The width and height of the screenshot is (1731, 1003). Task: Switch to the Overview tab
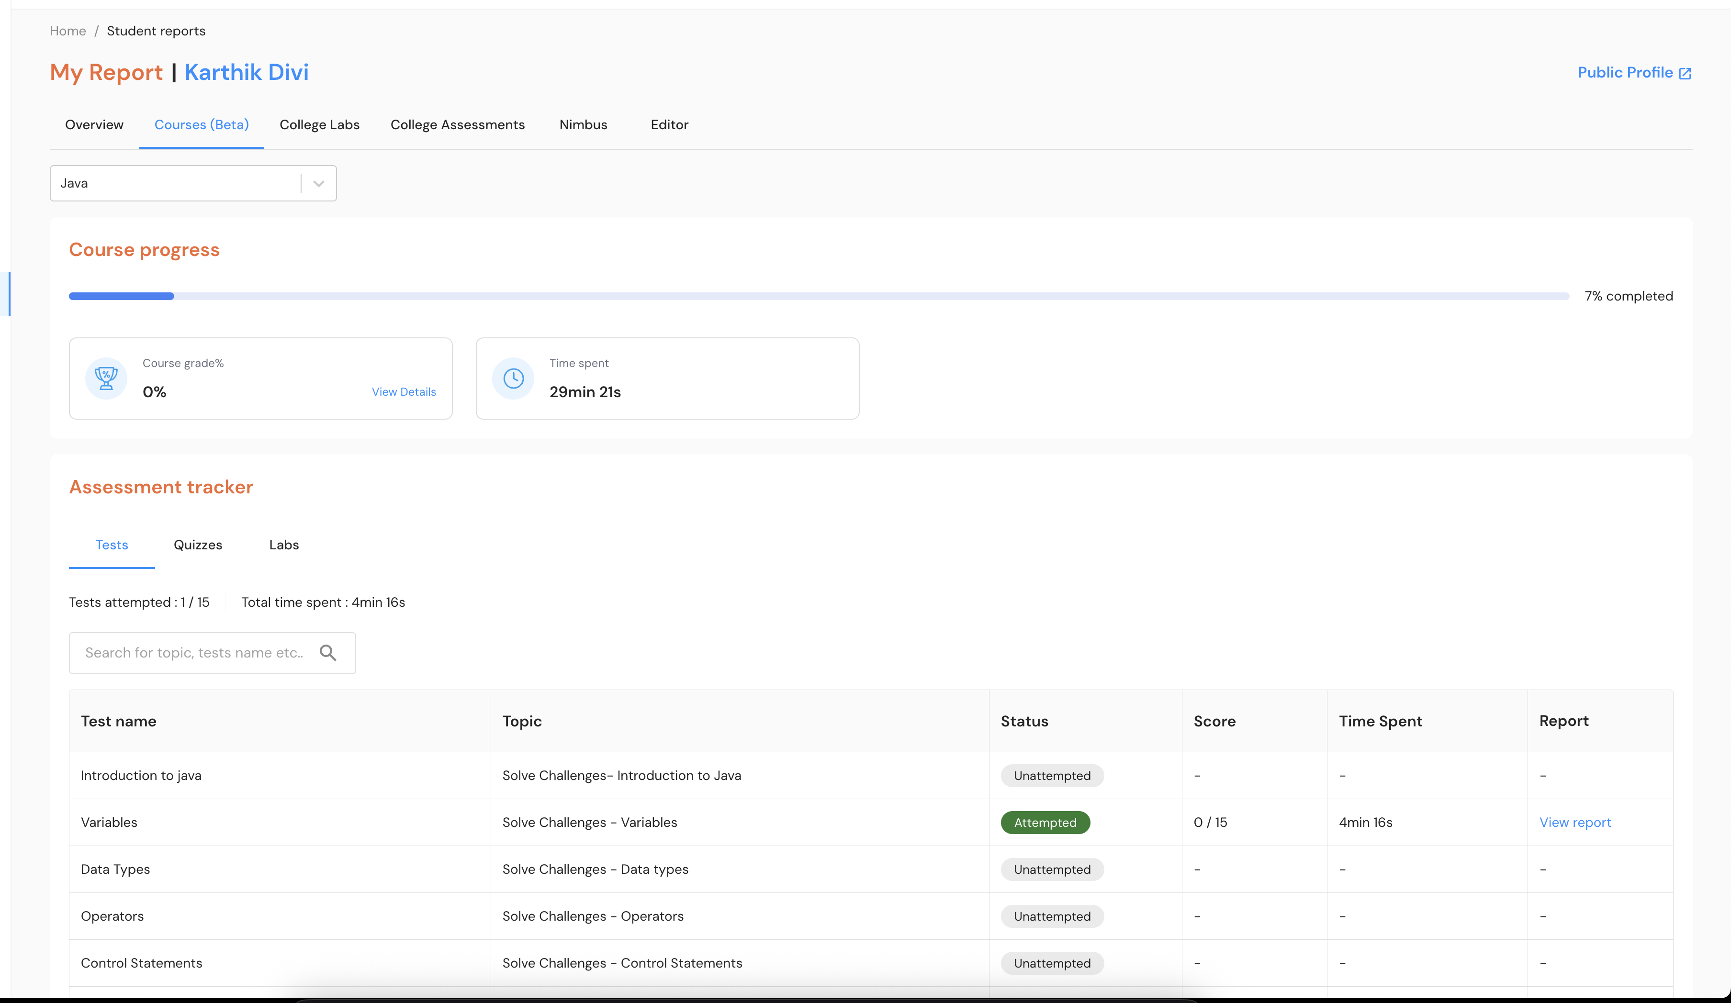[94, 125]
